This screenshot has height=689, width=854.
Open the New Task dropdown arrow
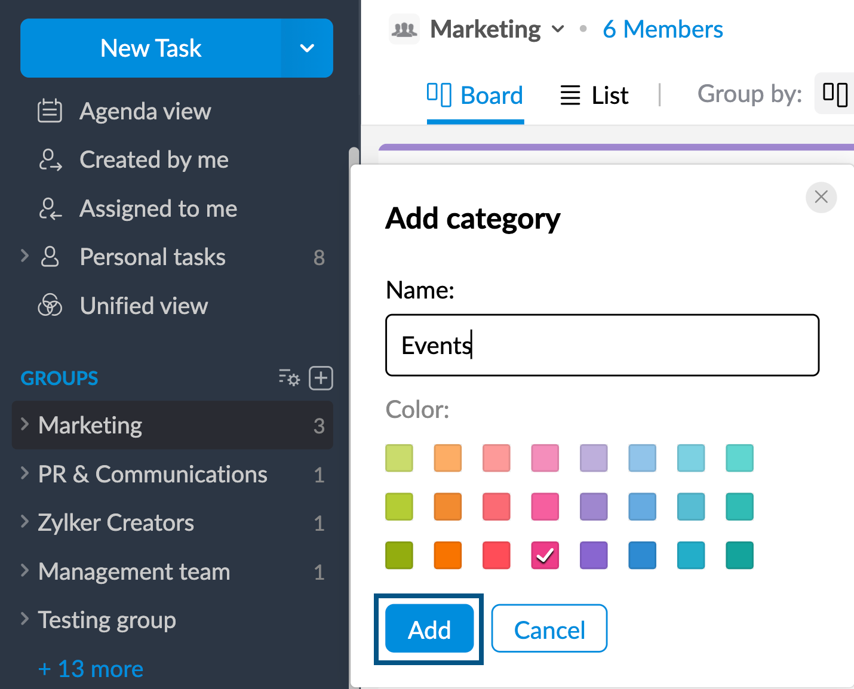pyautogui.click(x=307, y=48)
